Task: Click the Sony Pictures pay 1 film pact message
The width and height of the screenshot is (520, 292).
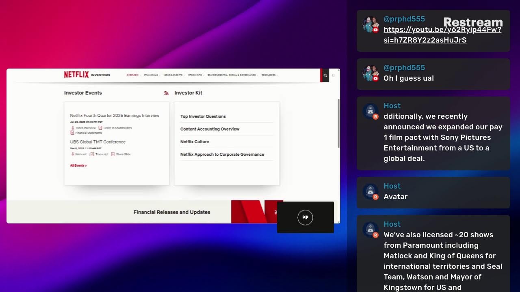Action: [x=443, y=137]
